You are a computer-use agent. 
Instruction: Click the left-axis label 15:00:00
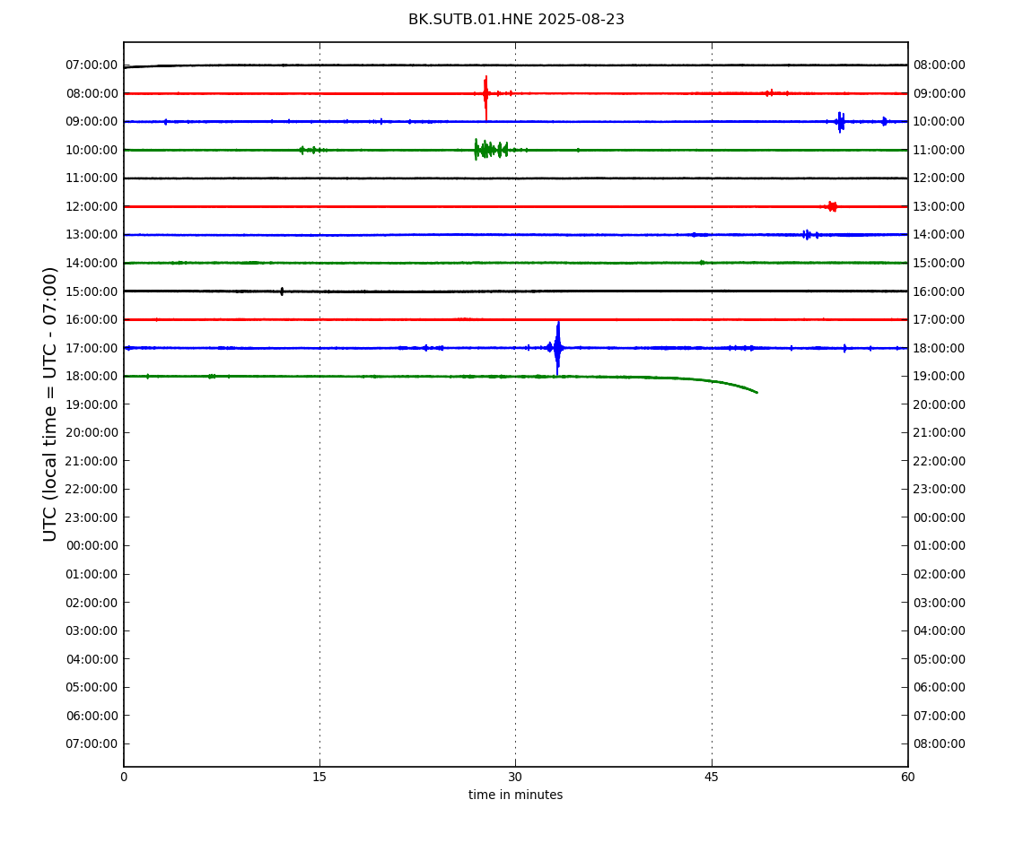tap(92, 291)
